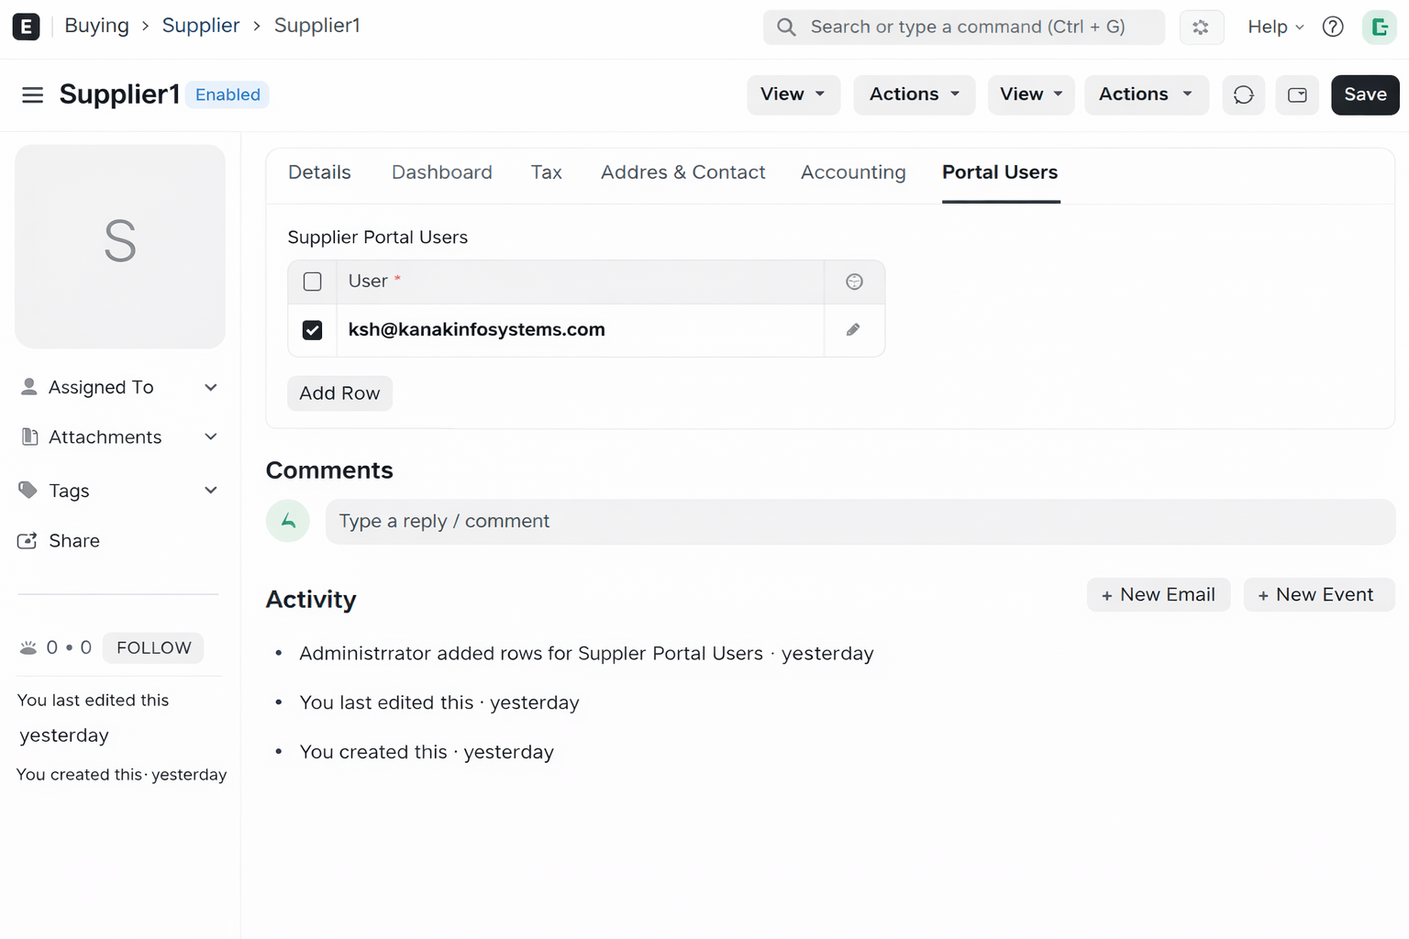Click the New Email button
The image size is (1409, 939).
click(1159, 595)
